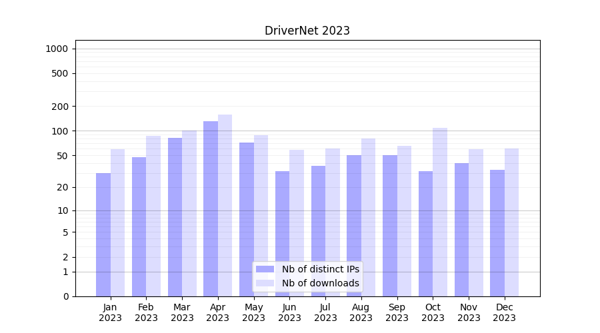Click the 'Dec 2023' x-axis label

click(505, 312)
